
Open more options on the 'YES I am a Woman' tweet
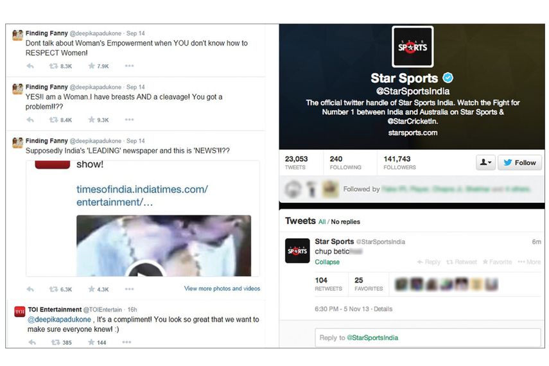pos(129,120)
